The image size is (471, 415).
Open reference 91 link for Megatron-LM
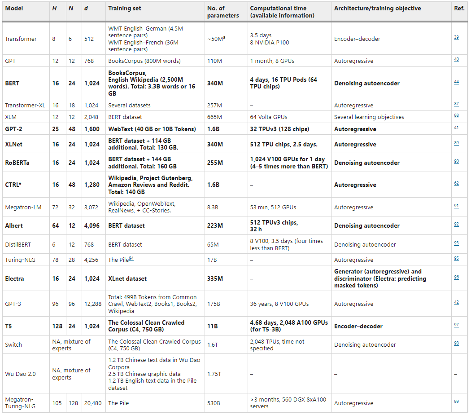(x=456, y=206)
